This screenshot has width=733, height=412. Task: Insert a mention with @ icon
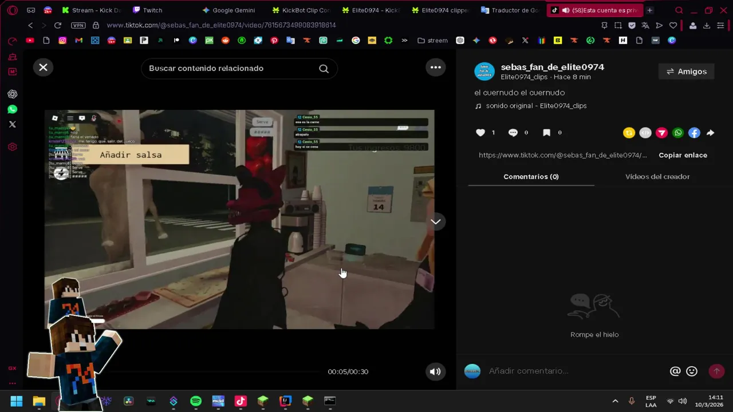(675, 371)
